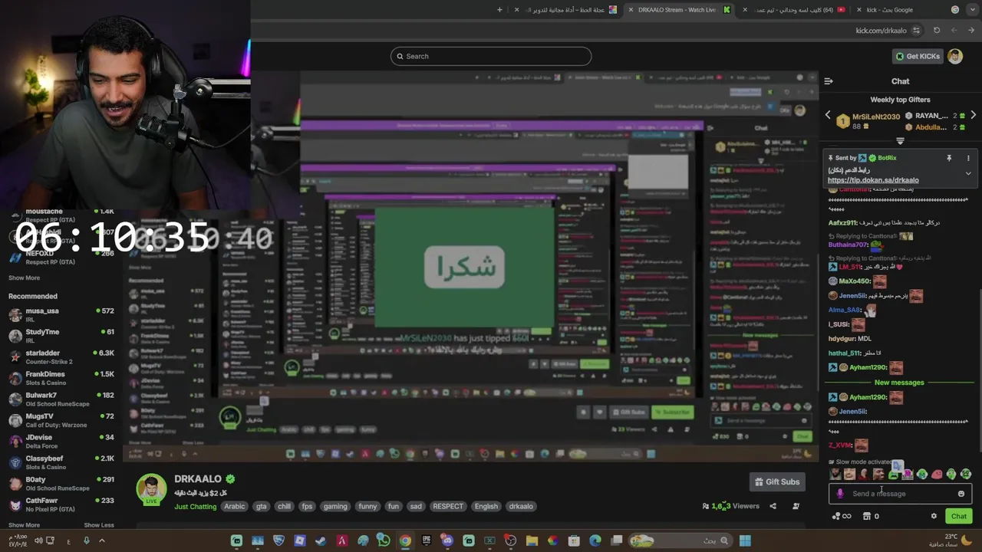
Task: Open the channel shop icon showing 0
Action: click(871, 516)
